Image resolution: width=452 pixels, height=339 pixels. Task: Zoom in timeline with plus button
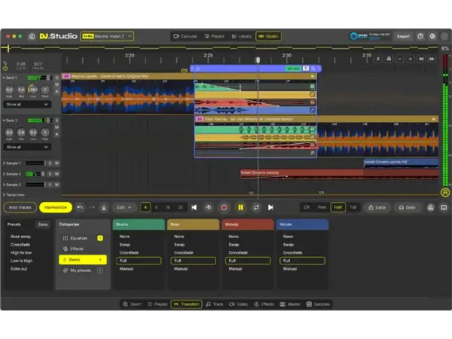tap(410, 59)
